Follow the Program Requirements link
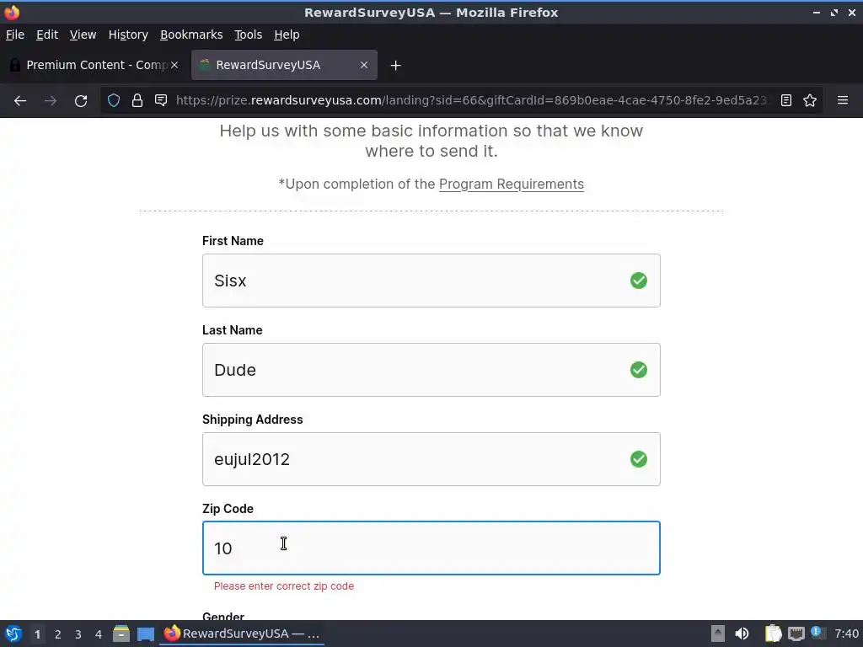The width and height of the screenshot is (863, 647). 512,184
